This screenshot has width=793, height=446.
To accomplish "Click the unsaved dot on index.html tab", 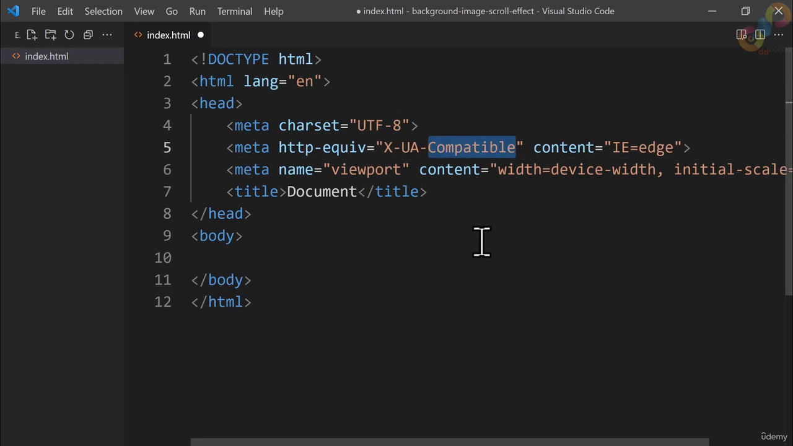I will click(x=201, y=35).
